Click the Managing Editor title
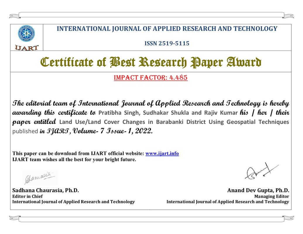 (x=272, y=196)
